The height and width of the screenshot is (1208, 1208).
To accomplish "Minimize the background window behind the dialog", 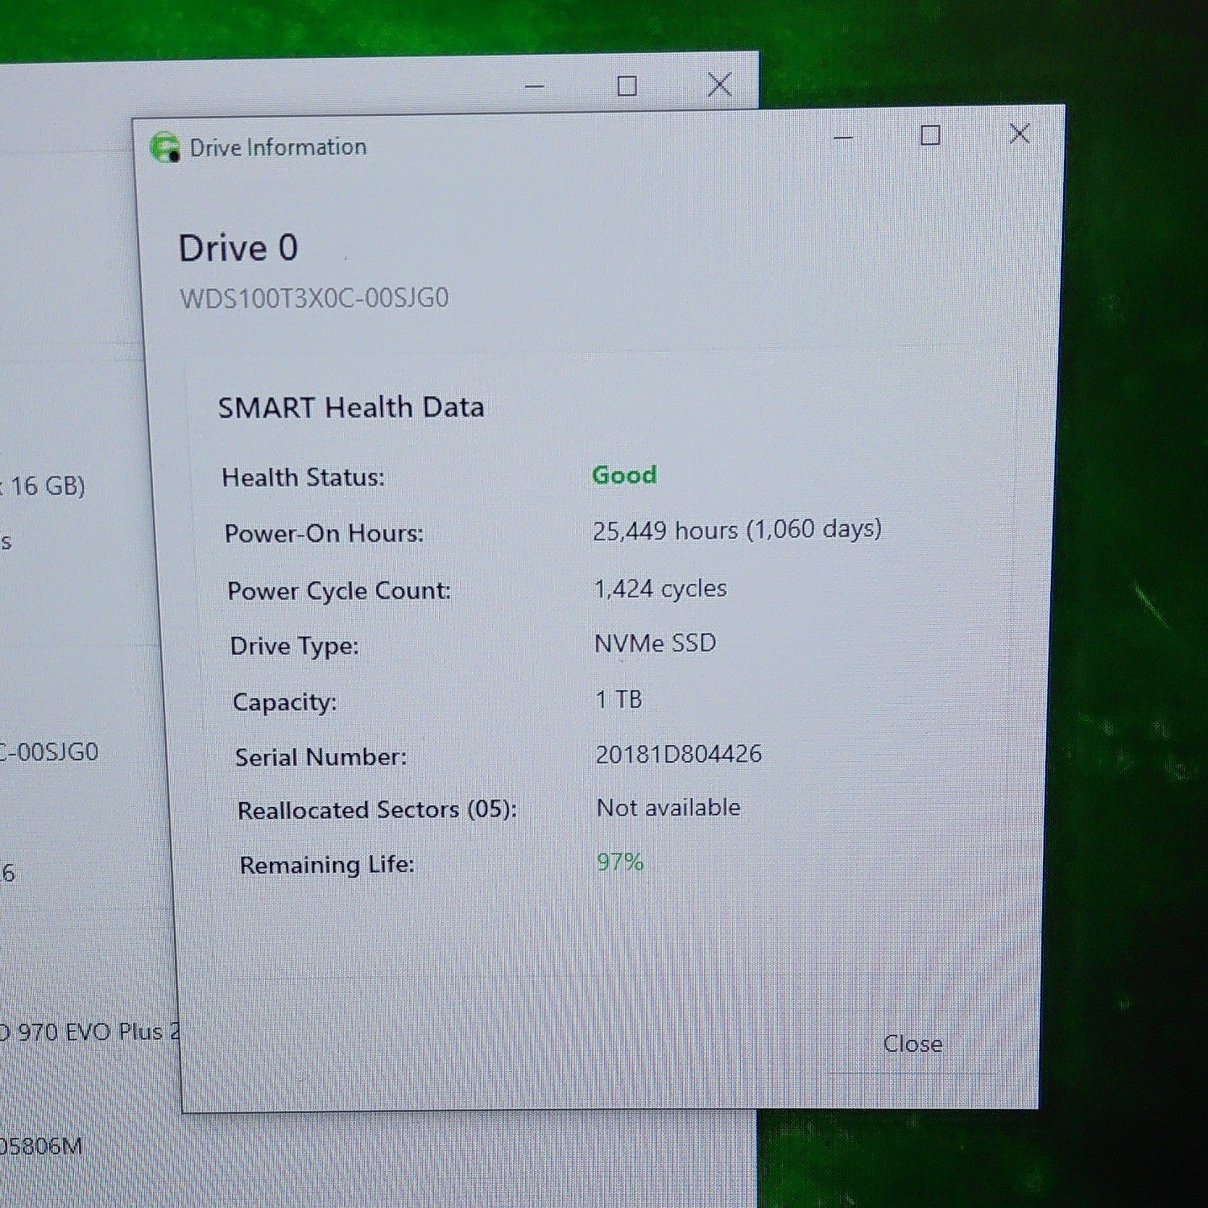I will [535, 85].
